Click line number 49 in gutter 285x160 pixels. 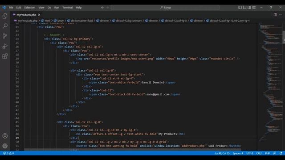coord(17,138)
